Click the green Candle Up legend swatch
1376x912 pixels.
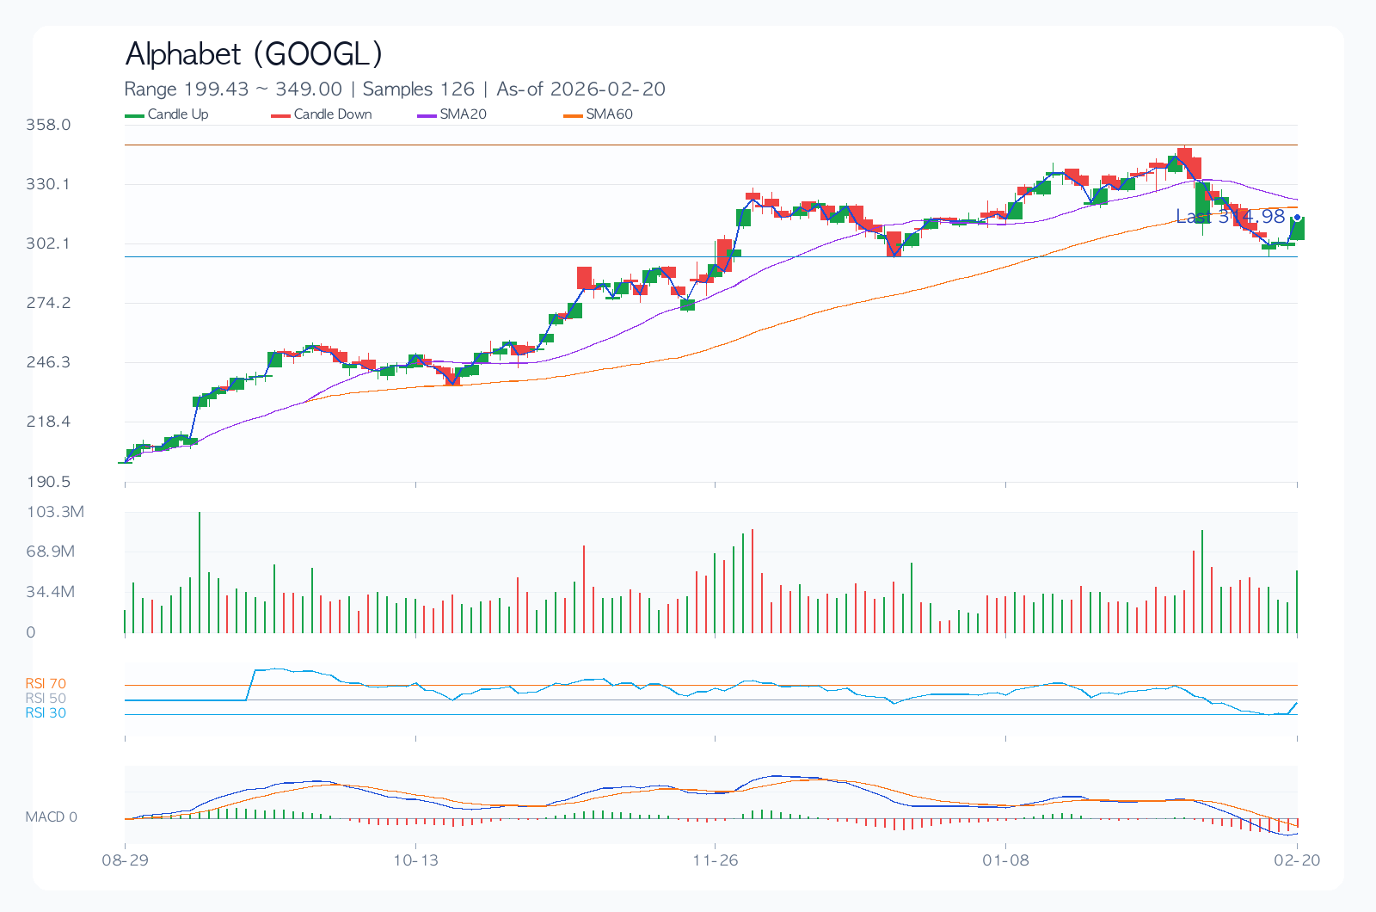[135, 115]
